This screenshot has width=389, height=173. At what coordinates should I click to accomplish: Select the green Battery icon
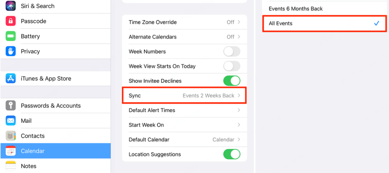point(11,36)
